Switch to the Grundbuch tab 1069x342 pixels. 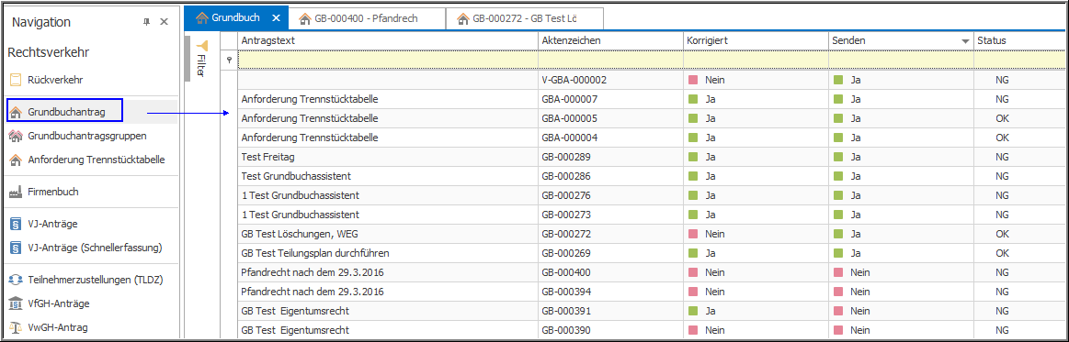click(236, 17)
